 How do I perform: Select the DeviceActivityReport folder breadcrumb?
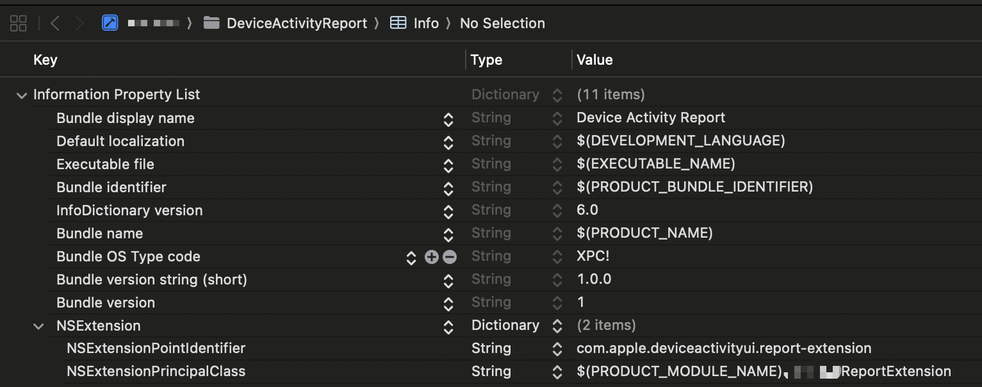[296, 24]
